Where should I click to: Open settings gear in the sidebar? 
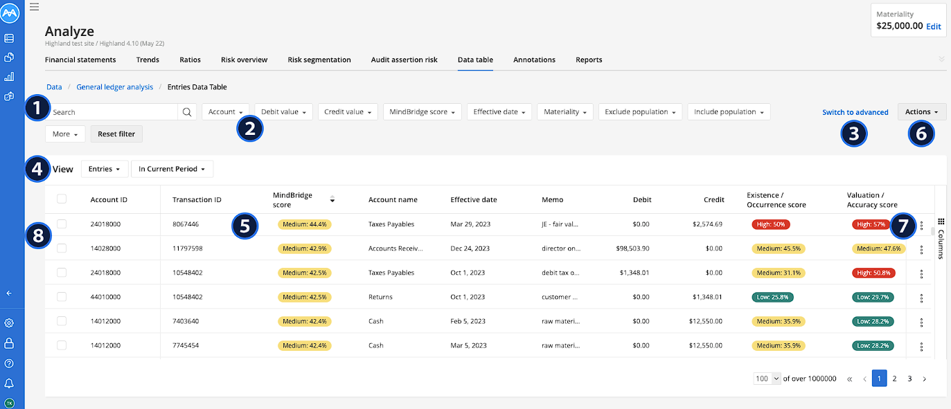[10, 323]
